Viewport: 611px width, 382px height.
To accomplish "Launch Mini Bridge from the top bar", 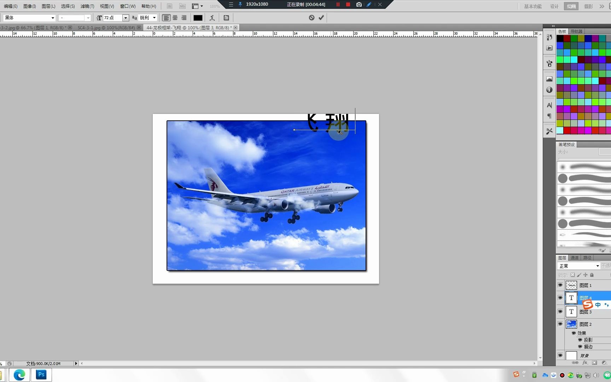I will [x=182, y=6].
